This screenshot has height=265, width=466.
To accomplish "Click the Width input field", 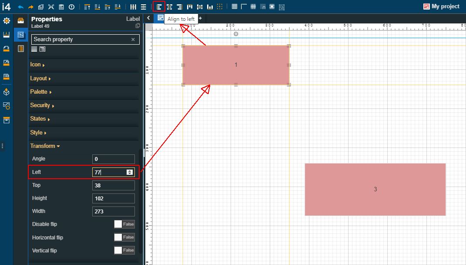I will [114, 211].
